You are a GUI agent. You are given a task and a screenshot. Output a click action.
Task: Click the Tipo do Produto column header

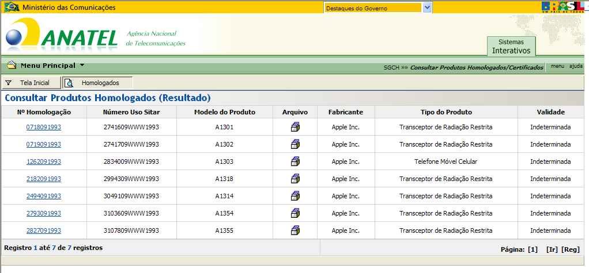pyautogui.click(x=446, y=112)
